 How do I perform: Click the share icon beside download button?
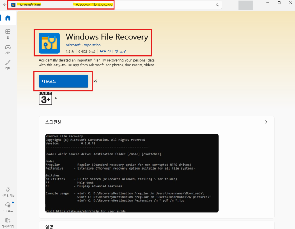tap(95, 81)
